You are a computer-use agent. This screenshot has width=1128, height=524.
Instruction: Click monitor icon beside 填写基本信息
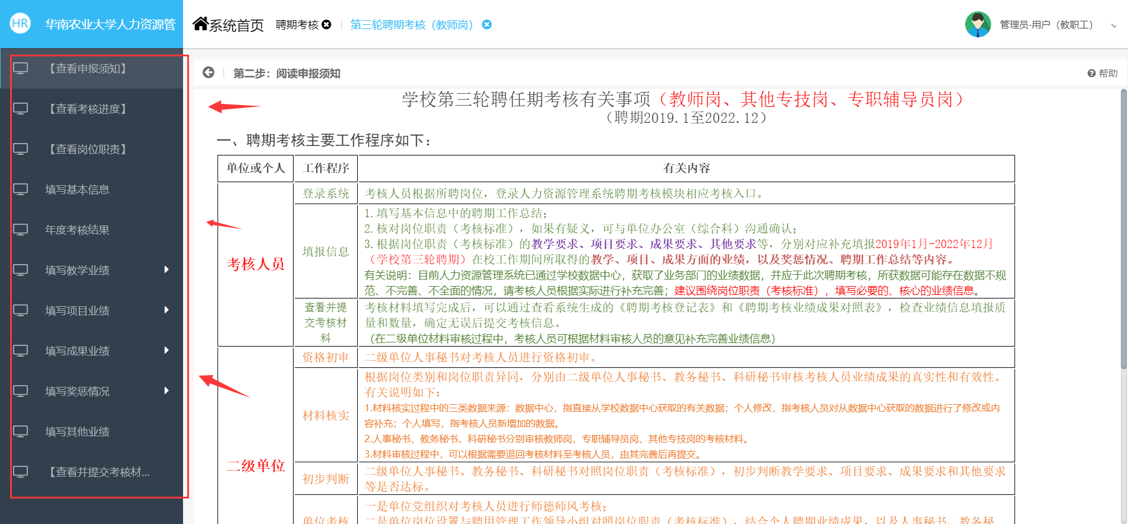(x=21, y=190)
